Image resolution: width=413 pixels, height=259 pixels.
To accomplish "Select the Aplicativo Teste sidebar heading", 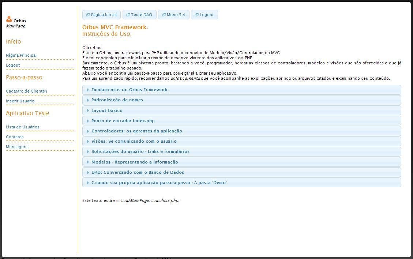I will click(x=27, y=113).
